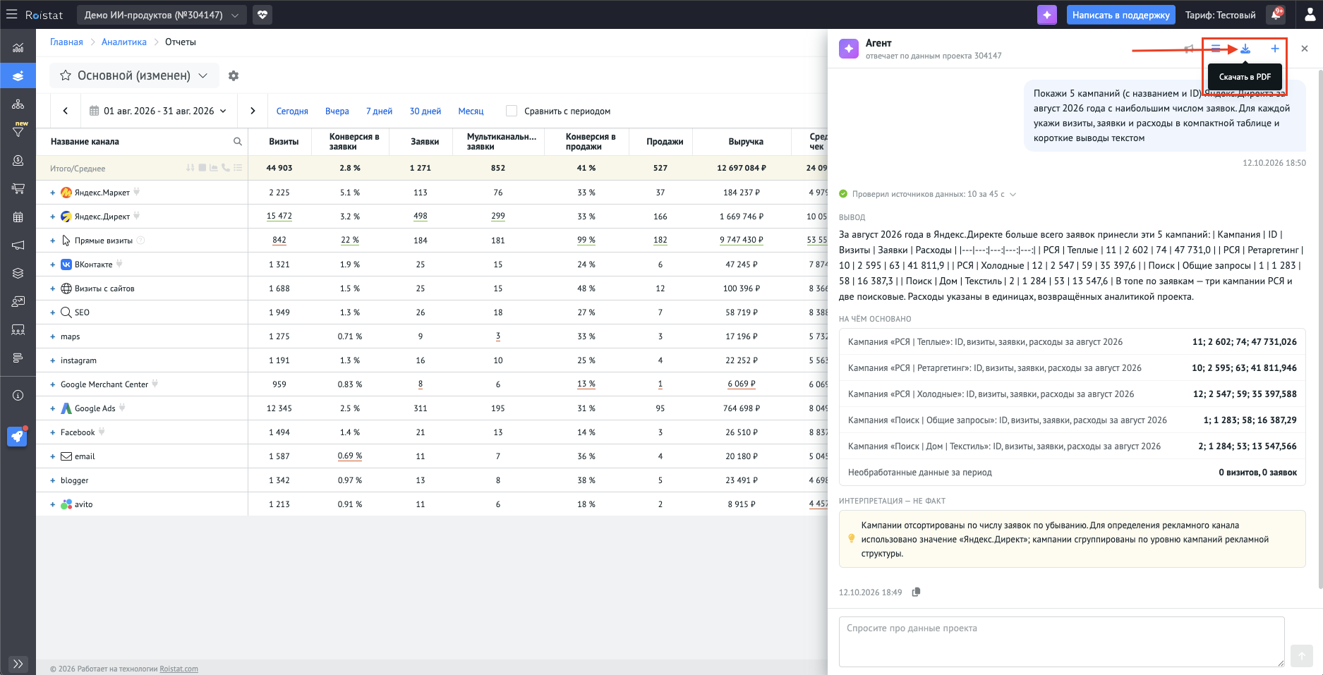Download the agent chat as PDF

[1245, 49]
